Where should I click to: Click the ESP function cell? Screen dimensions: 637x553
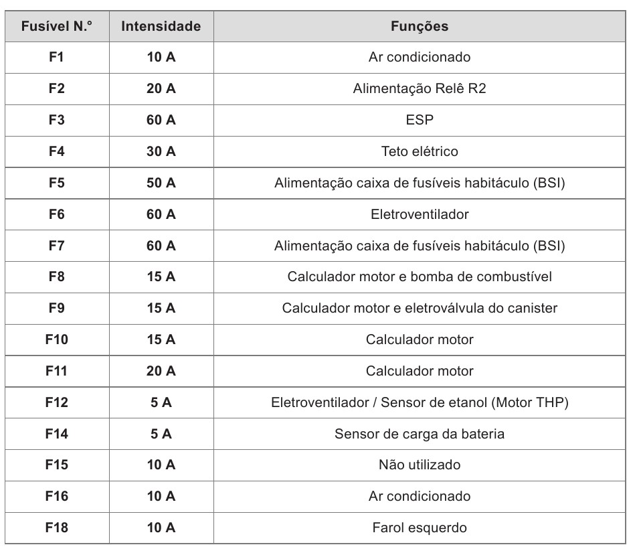coord(420,120)
